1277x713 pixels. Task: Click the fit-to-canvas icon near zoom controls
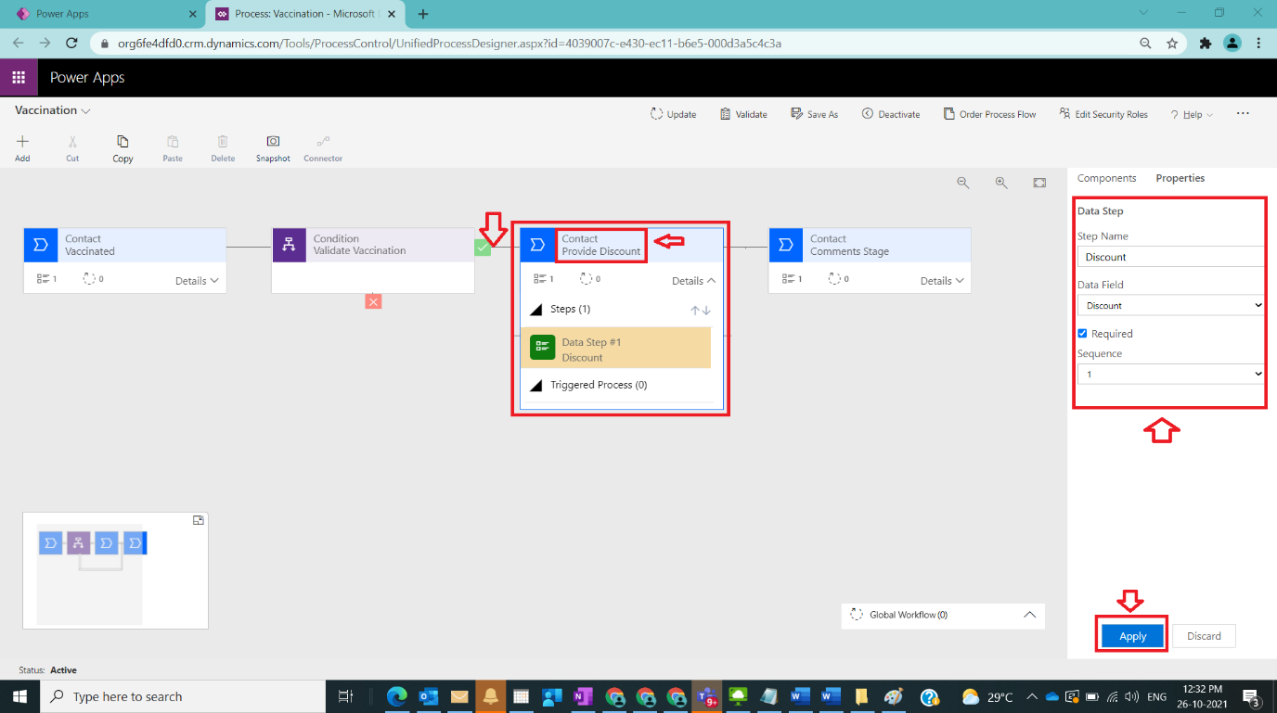pyautogui.click(x=1039, y=183)
